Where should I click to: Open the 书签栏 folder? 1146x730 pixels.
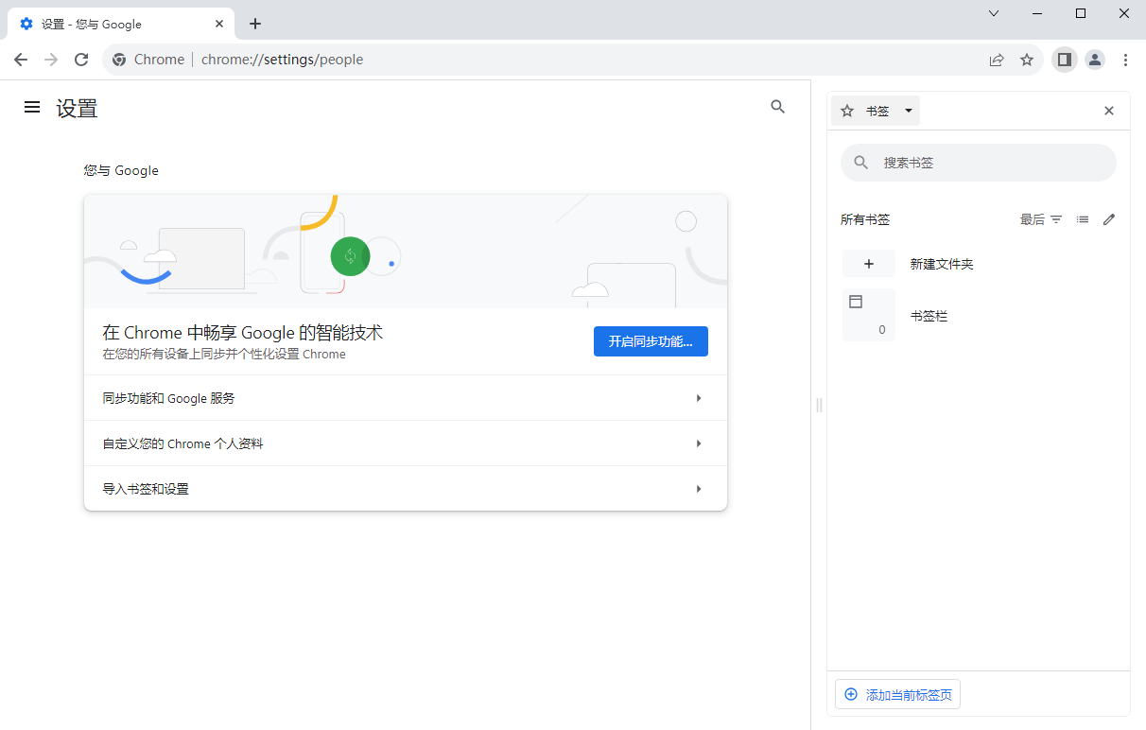pyautogui.click(x=979, y=316)
